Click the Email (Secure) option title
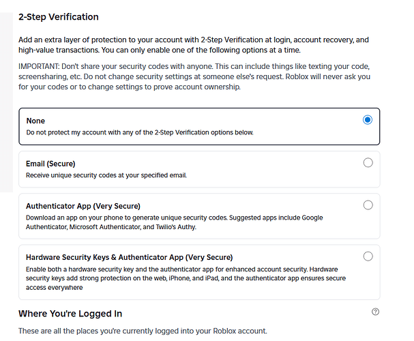The width and height of the screenshot is (414, 341). [50, 164]
